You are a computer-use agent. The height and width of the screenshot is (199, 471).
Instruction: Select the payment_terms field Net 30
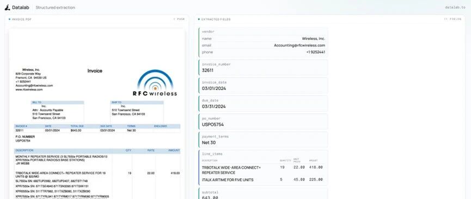(x=263, y=139)
